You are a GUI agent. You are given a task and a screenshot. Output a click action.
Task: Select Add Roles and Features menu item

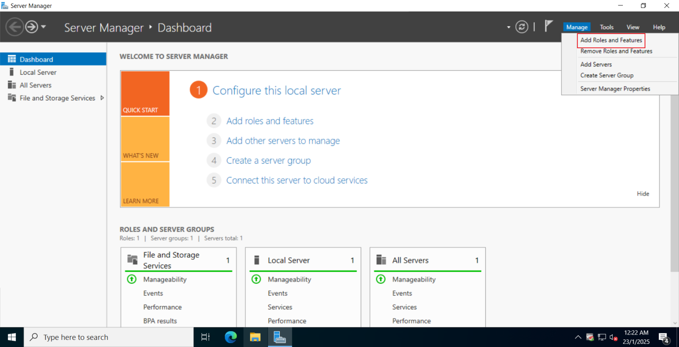[x=611, y=40]
